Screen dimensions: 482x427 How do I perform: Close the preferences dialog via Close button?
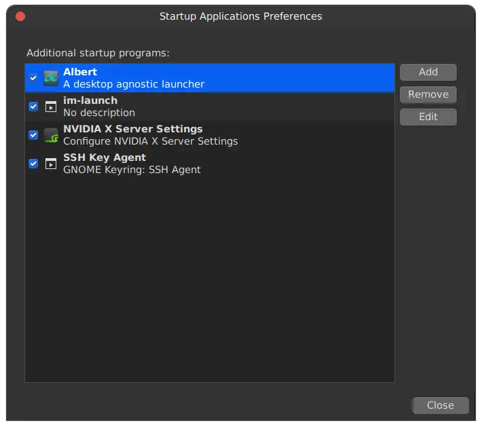tap(440, 405)
